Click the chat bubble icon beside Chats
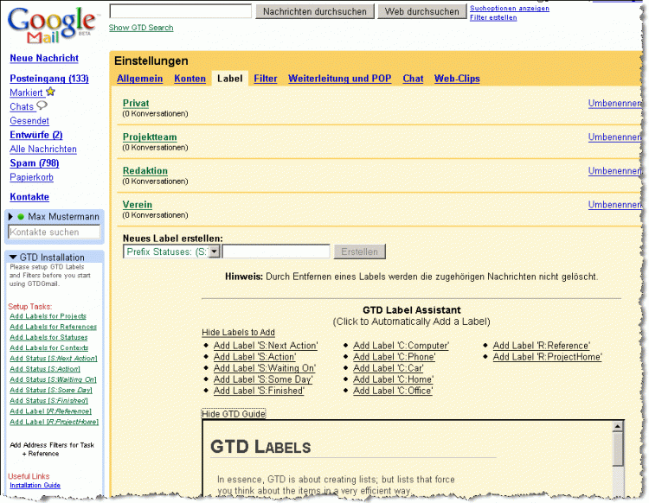649x503 pixels. (x=42, y=106)
